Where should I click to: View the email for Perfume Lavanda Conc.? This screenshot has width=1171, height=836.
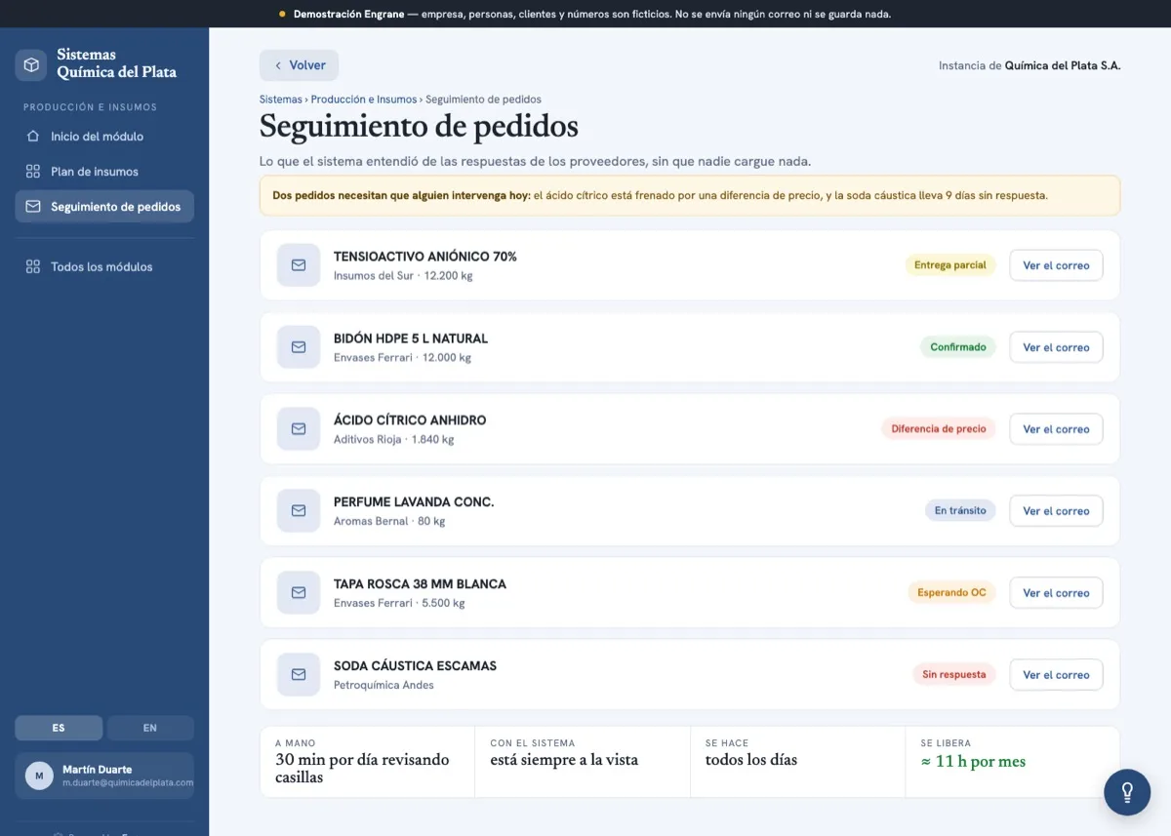pyautogui.click(x=1056, y=511)
